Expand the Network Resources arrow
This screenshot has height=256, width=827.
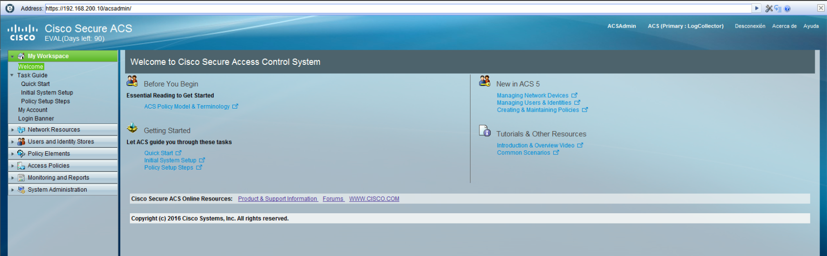point(12,130)
